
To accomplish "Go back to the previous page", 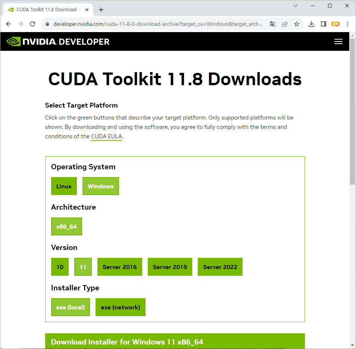I will 9,24.
